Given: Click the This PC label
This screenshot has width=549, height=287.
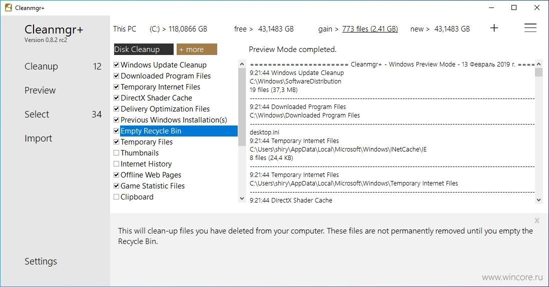Looking at the screenshot, I should click(125, 29).
